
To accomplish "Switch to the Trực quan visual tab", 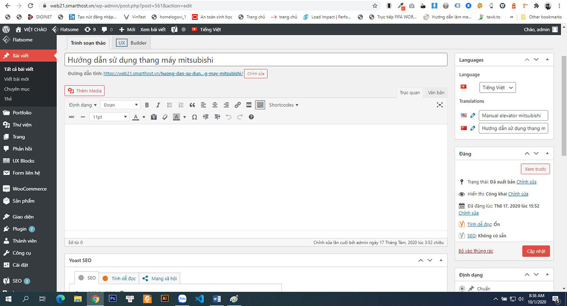I will [410, 93].
